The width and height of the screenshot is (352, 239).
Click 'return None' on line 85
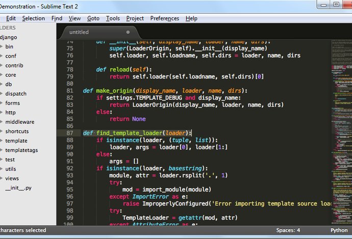(x=128, y=119)
